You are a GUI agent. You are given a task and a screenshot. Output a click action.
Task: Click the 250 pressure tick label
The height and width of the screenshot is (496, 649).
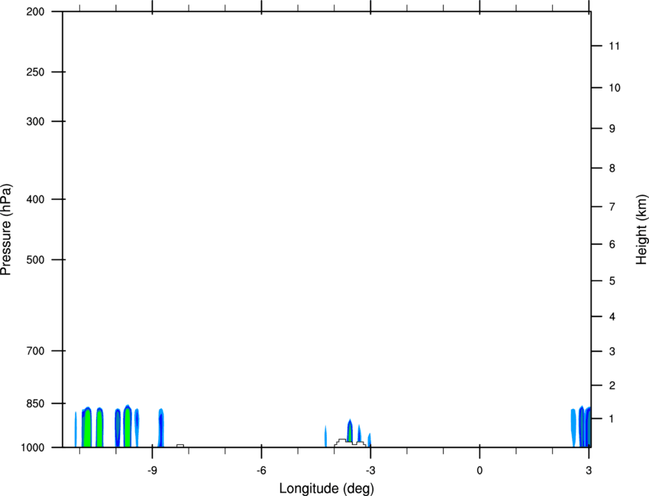point(35,72)
